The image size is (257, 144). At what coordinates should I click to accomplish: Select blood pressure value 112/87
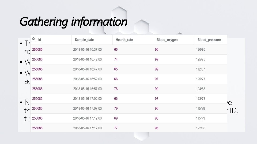click(201, 69)
